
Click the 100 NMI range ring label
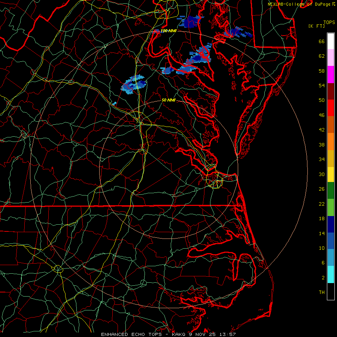[x=168, y=31]
